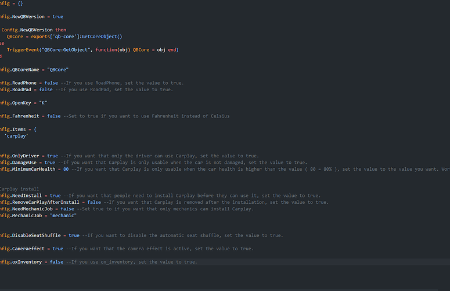
Task: Click the true value of Config.Cameraeffect
Action: point(57,249)
